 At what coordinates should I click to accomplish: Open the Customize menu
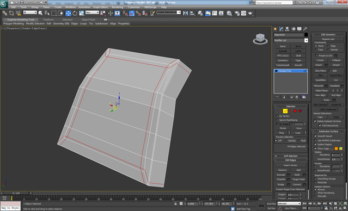coord(134,7)
